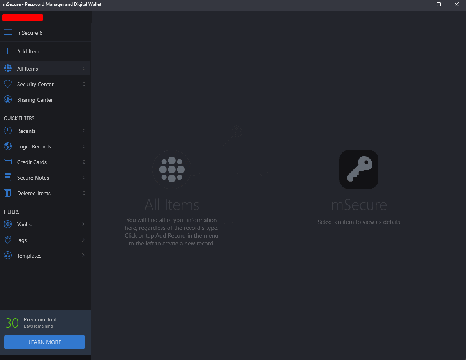Screen dimensions: 466x360
Task: Open the Security Center shield icon
Action: click(8, 84)
